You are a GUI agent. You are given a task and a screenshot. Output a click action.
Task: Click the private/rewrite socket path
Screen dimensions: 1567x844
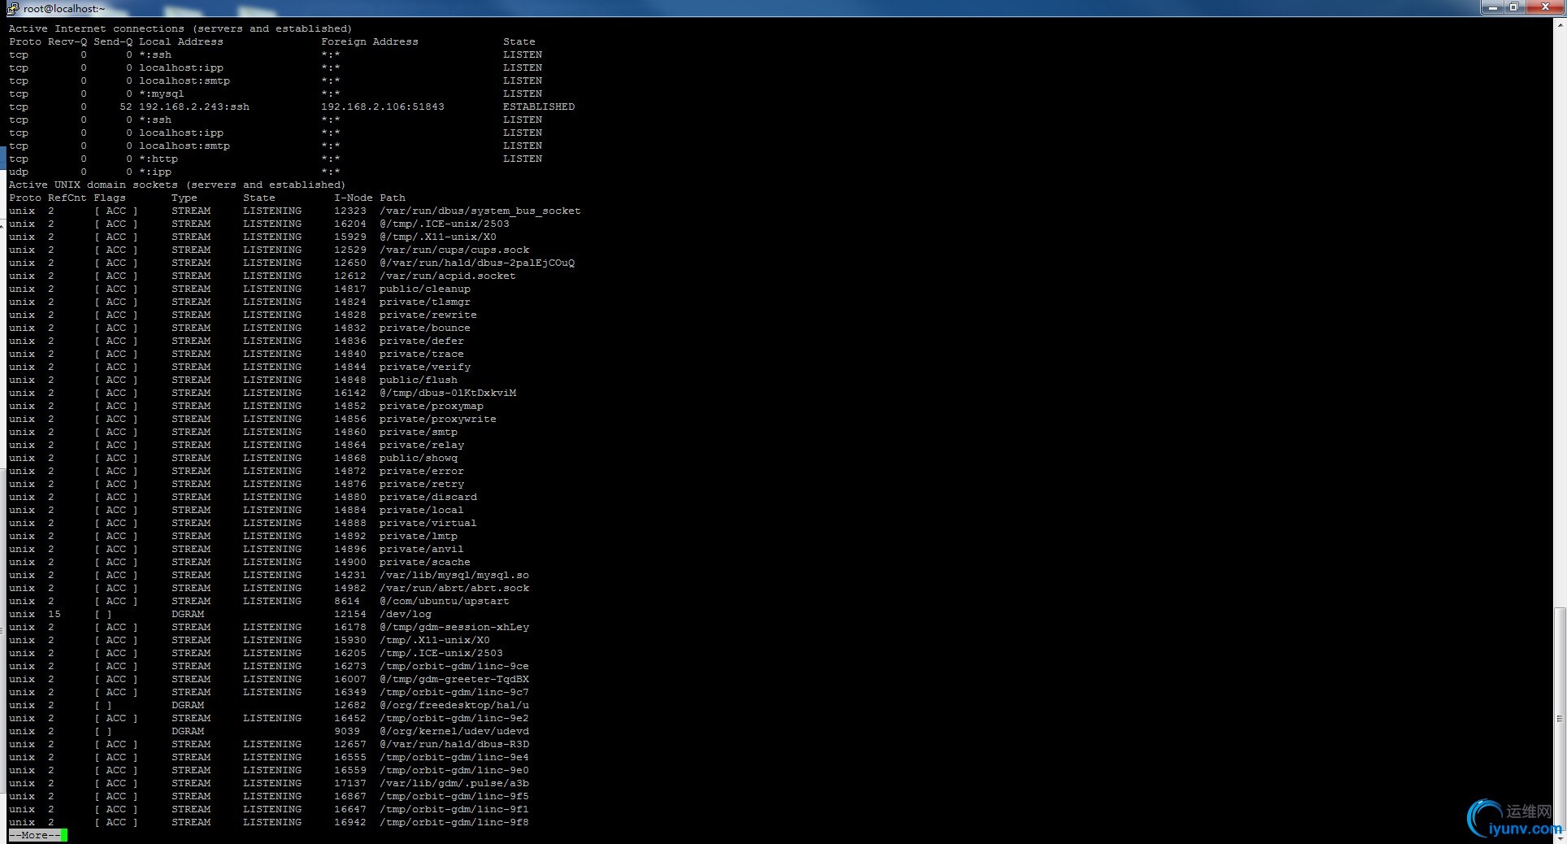tap(428, 315)
